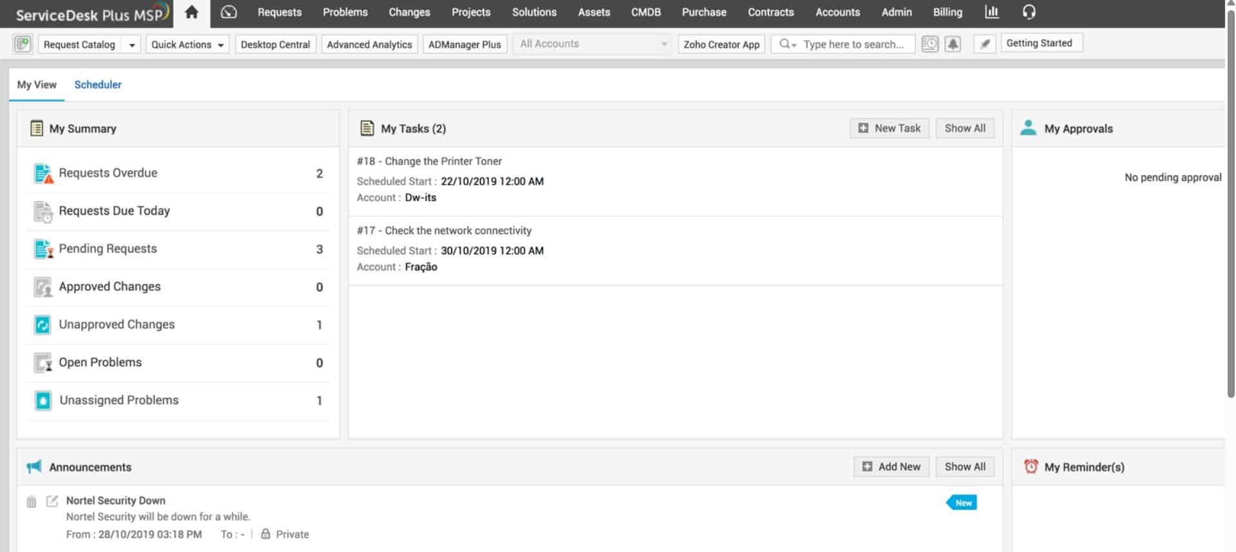
Task: Open the Getting Started button
Action: pos(1041,43)
